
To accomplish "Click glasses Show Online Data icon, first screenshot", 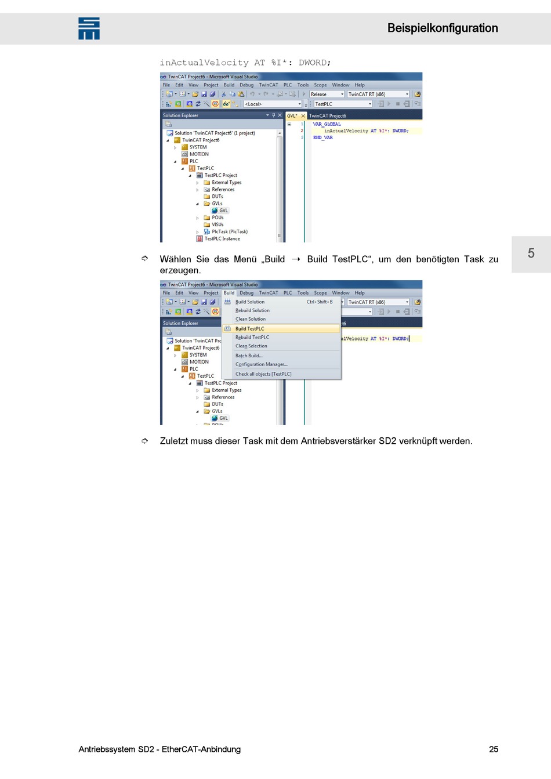I will pyautogui.click(x=226, y=104).
